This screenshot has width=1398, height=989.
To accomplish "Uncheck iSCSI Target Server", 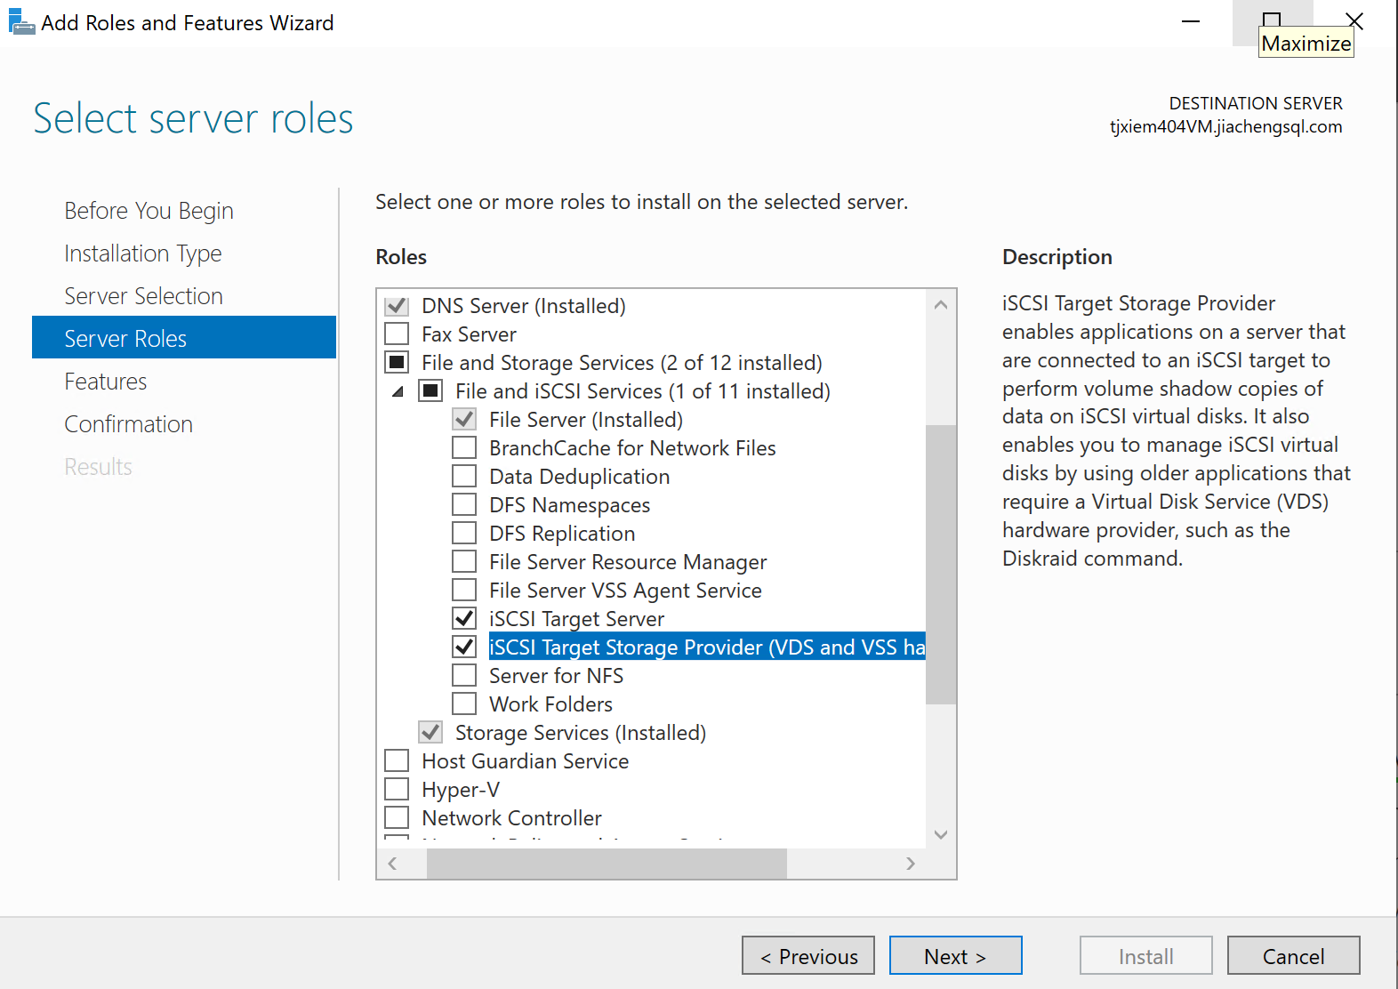I will coord(464,619).
